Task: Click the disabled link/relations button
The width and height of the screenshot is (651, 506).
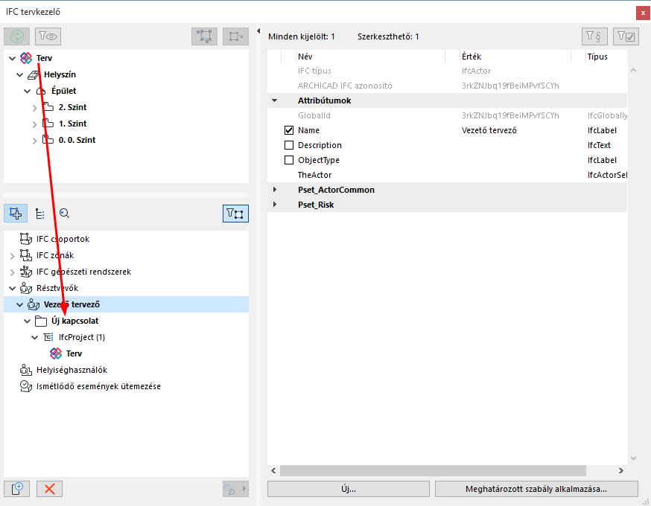Action: [x=235, y=489]
